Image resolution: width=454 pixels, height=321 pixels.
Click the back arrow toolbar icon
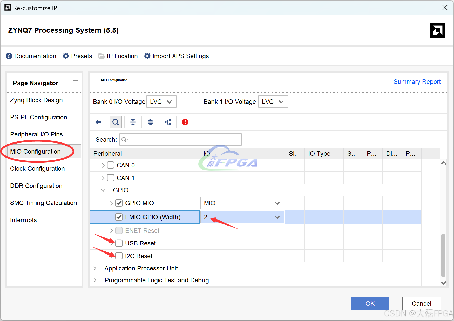[x=98, y=122]
